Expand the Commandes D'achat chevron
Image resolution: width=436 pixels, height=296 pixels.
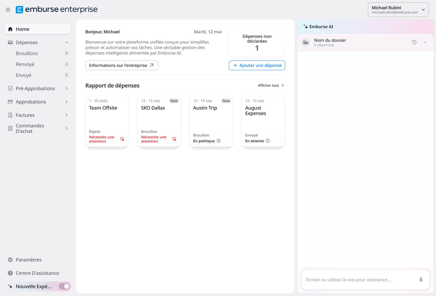point(67,128)
